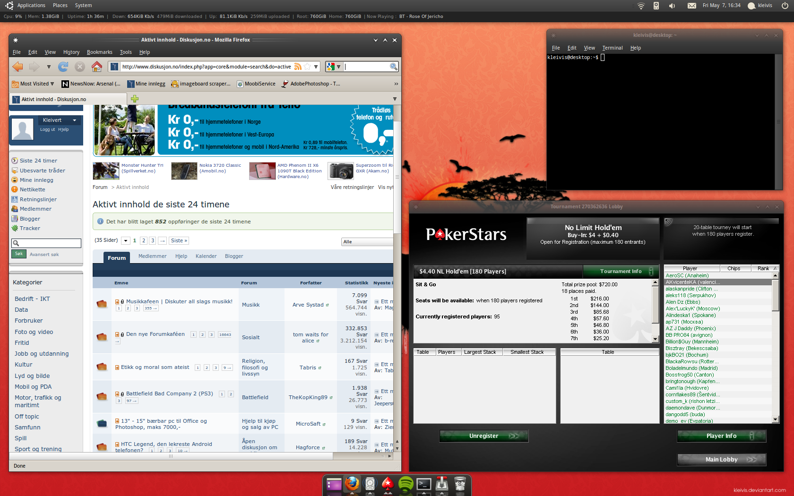Open Firefox from the dock
The image size is (794, 496).
(352, 484)
